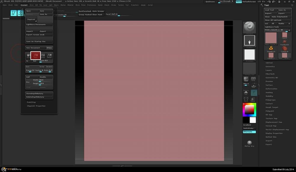The image size is (296, 172).
Task: Click the BPR render icon
Action: pyautogui.click(x=246, y=79)
